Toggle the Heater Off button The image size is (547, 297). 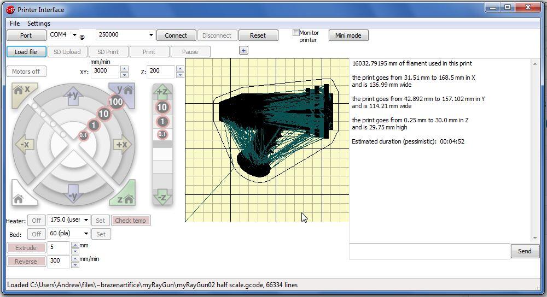point(36,221)
